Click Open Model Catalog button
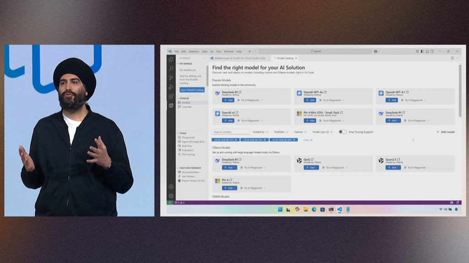This screenshot has height=263, width=469. 192,90
